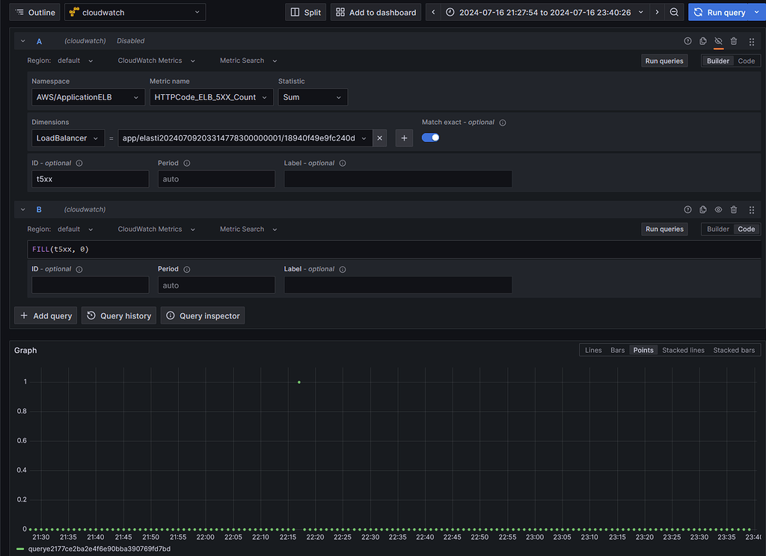Viewport: 766px width, 556px height.
Task: Duplicate query B using the copy icon
Action: [702, 209]
